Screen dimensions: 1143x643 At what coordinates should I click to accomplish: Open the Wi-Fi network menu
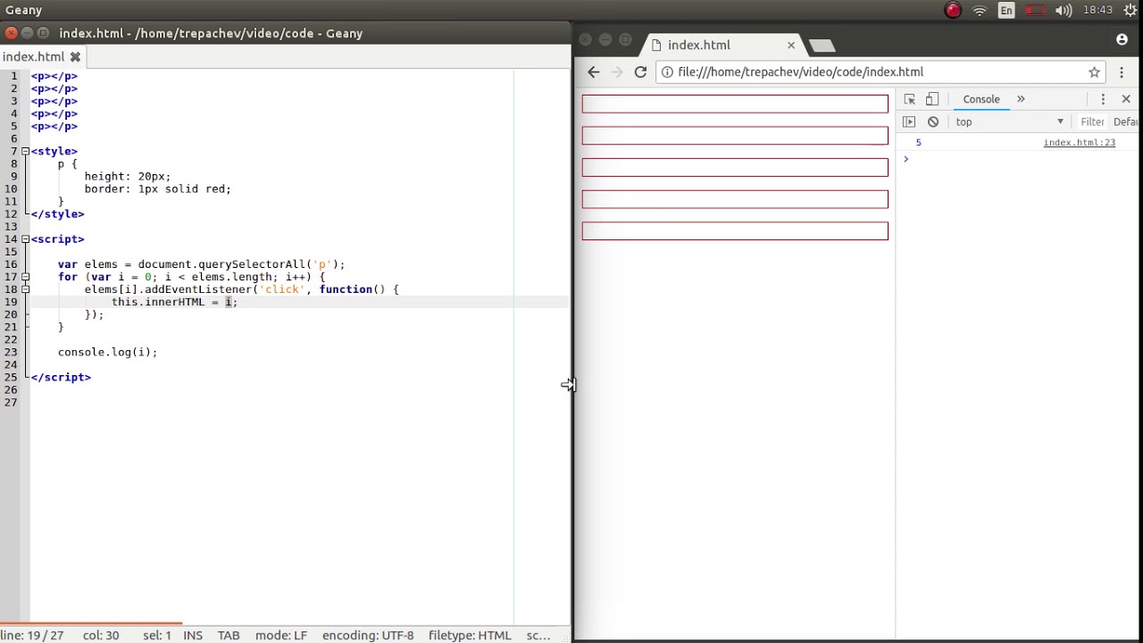tap(980, 11)
